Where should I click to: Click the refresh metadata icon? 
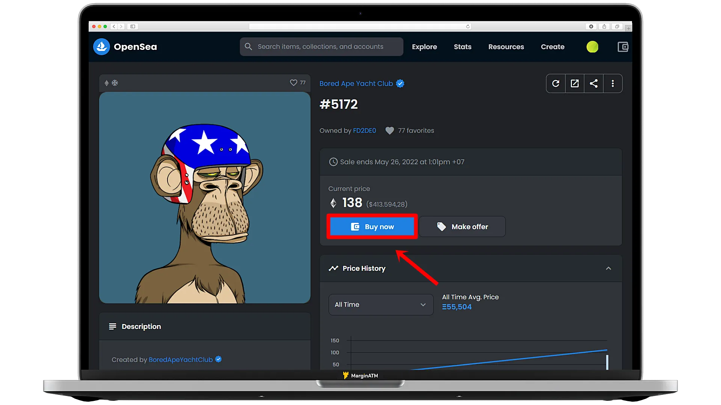coord(556,83)
